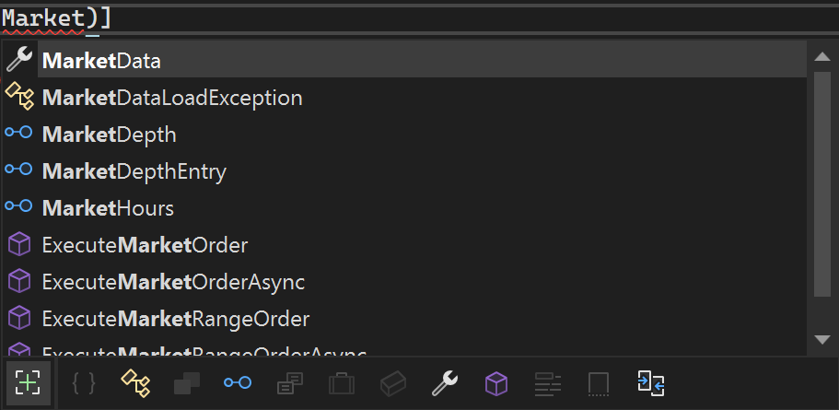Viewport: 839px width, 410px height.
Task: Select MarketData completion item
Action: (404, 61)
